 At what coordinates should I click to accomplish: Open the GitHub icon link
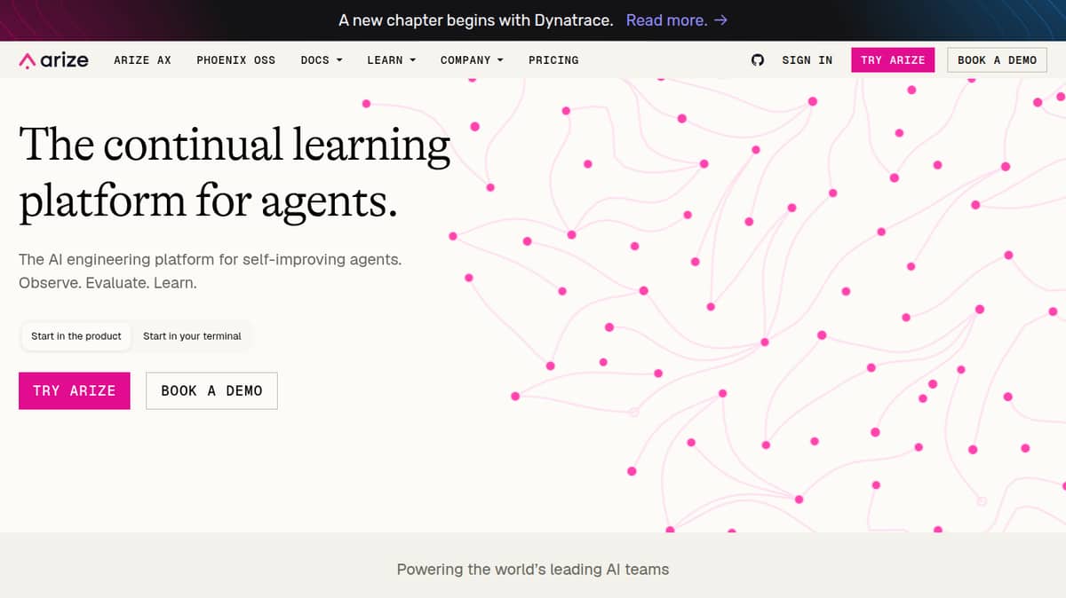click(x=758, y=59)
